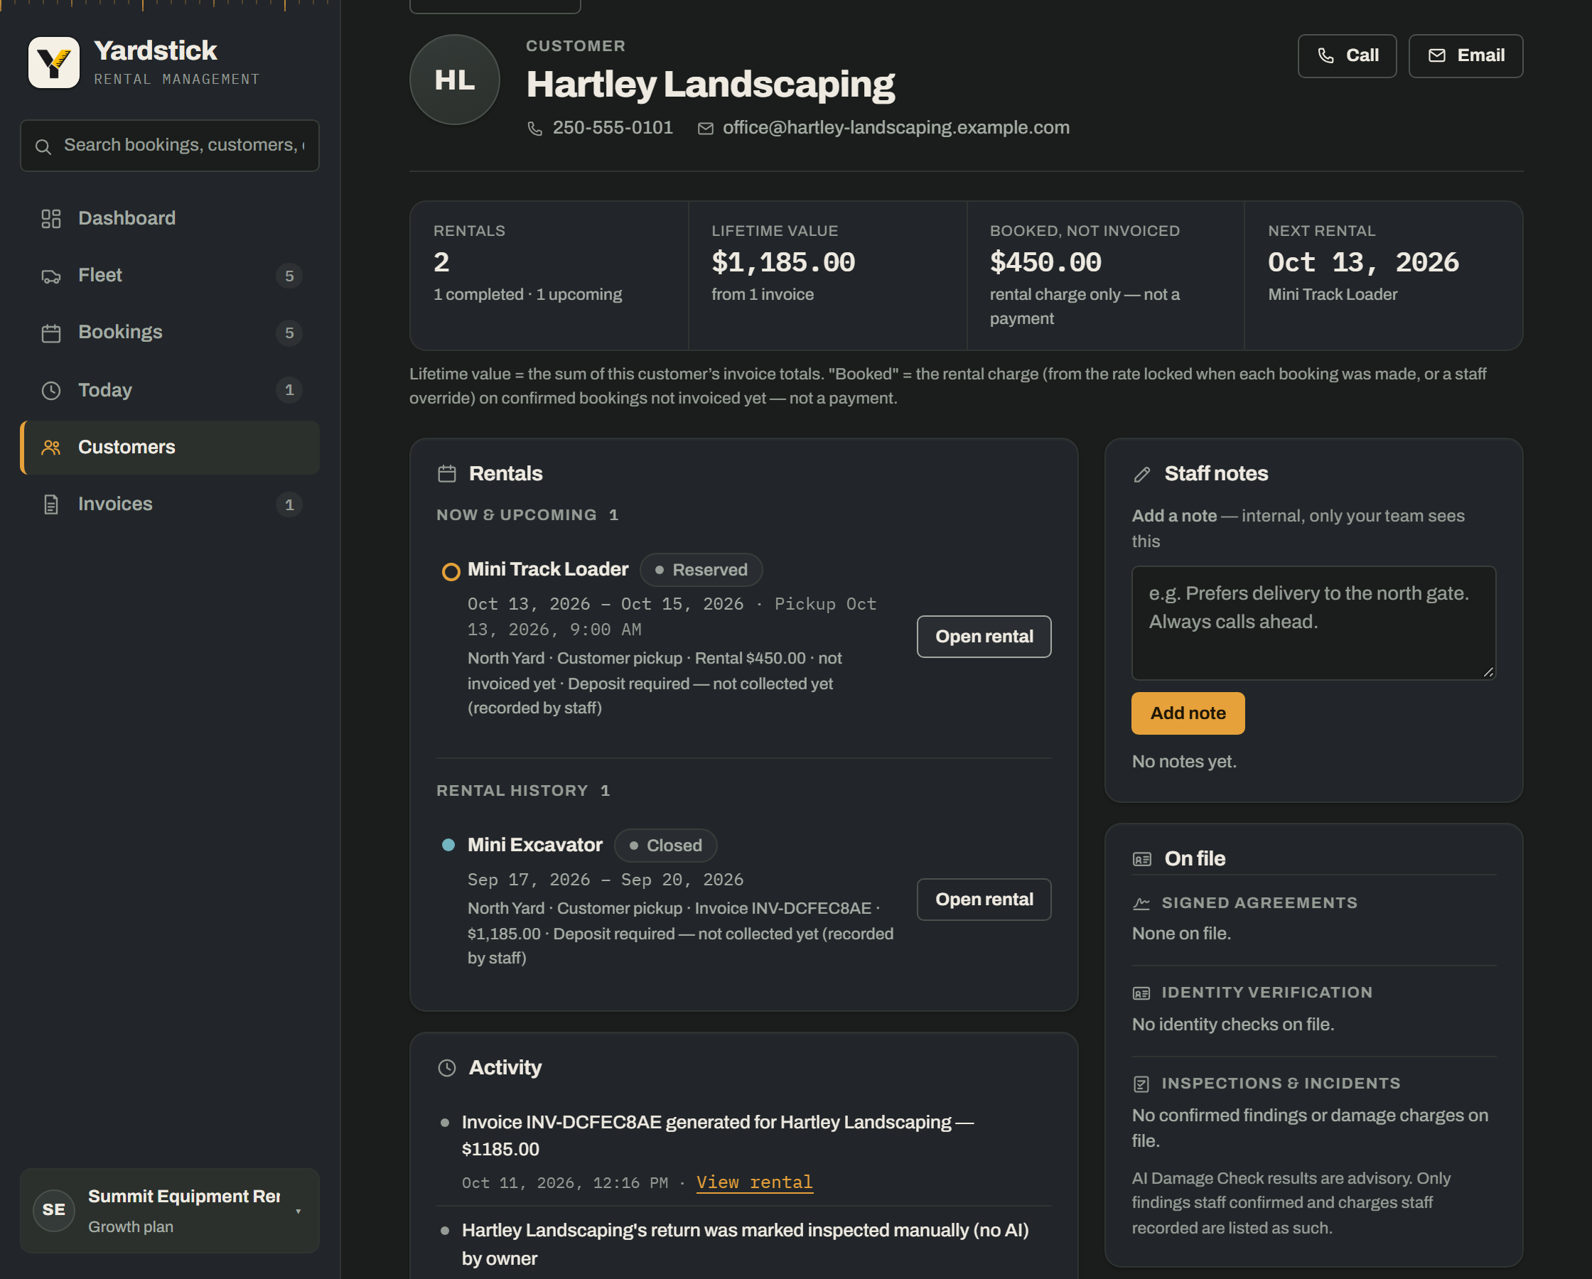Image resolution: width=1592 pixels, height=1279 pixels.
Task: Go to the Fleet section
Action: pos(170,276)
